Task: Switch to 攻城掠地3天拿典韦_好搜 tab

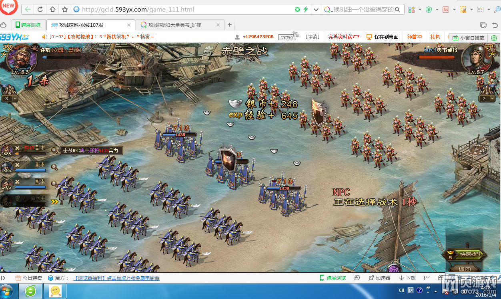Action: 175,25
